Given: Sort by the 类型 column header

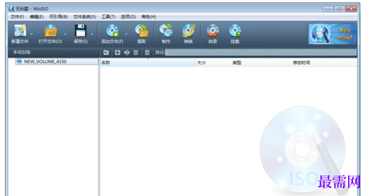Looking at the screenshot, I should (x=261, y=62).
